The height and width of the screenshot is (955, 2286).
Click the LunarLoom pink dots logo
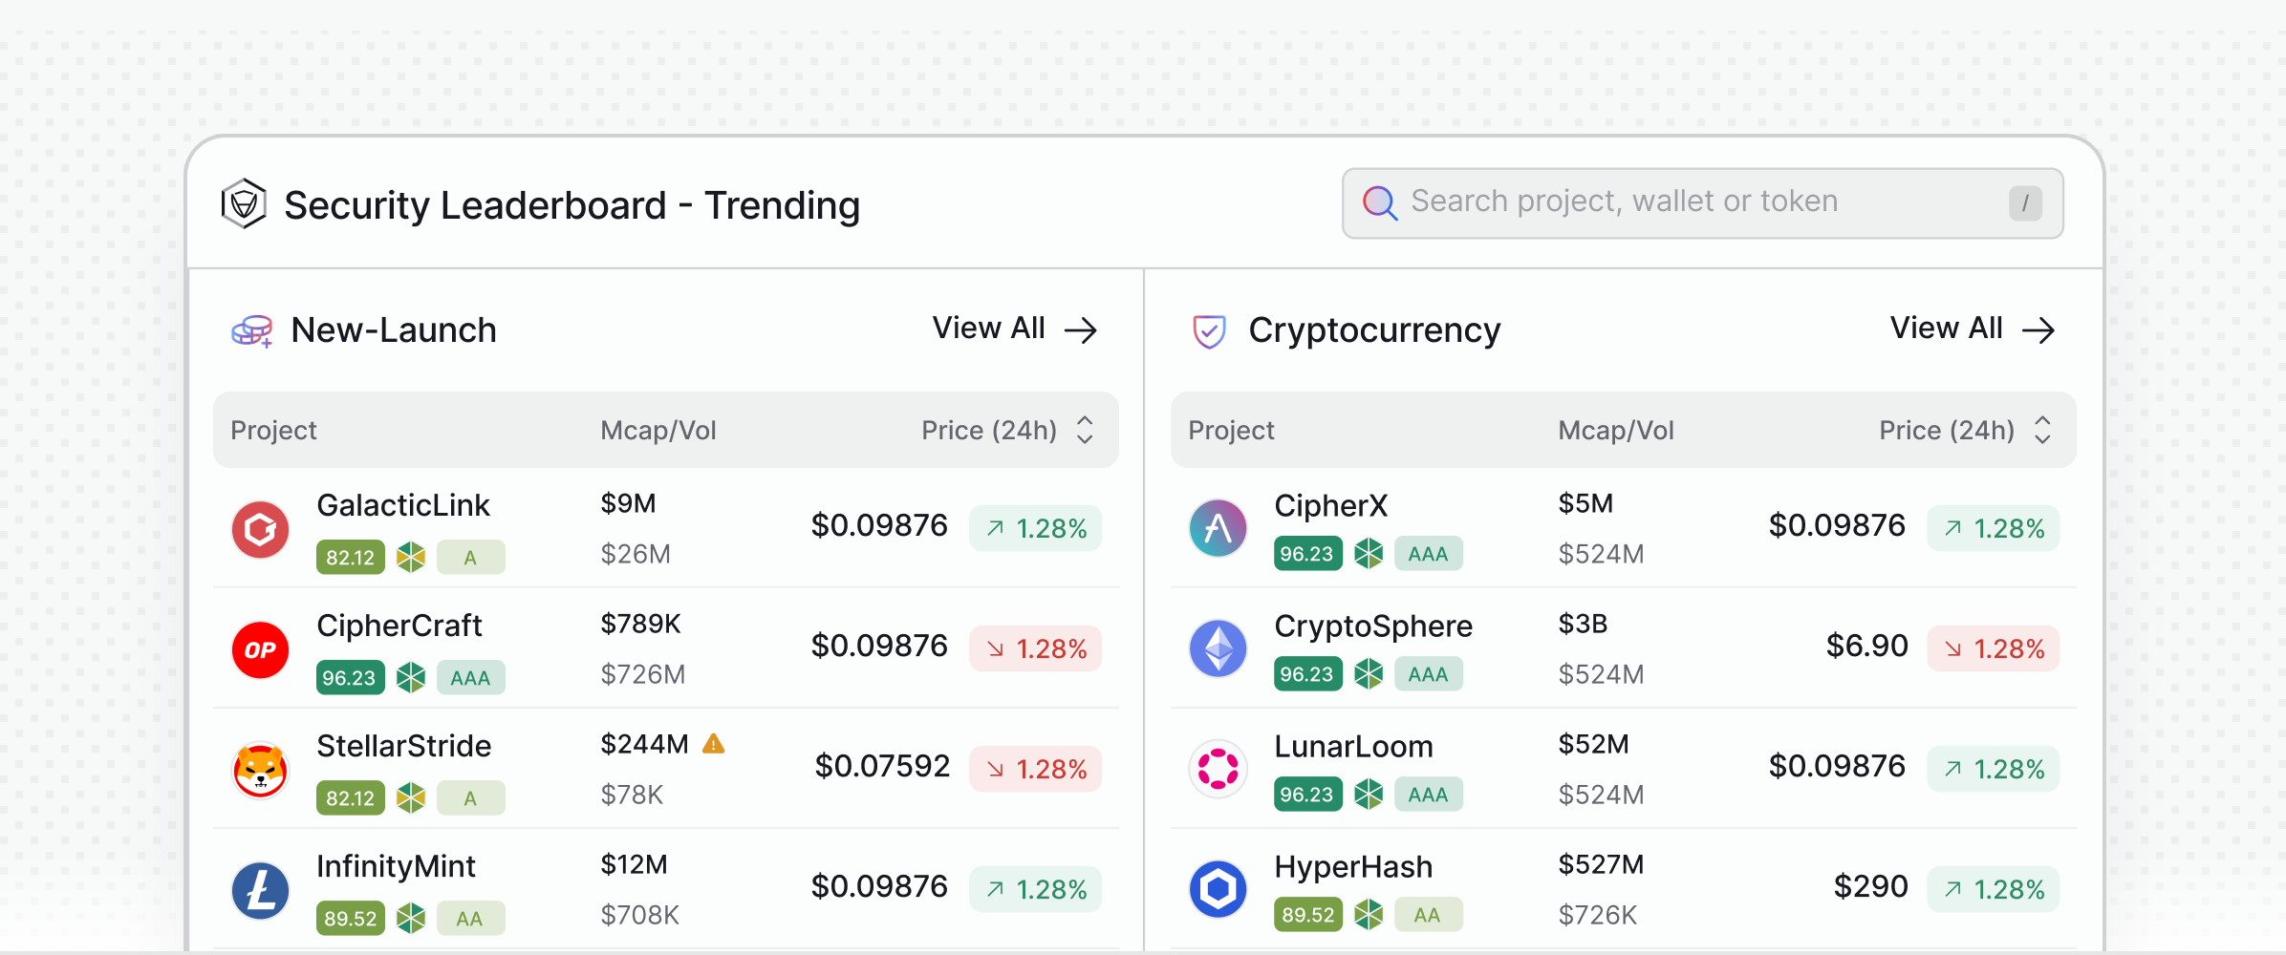click(1218, 769)
